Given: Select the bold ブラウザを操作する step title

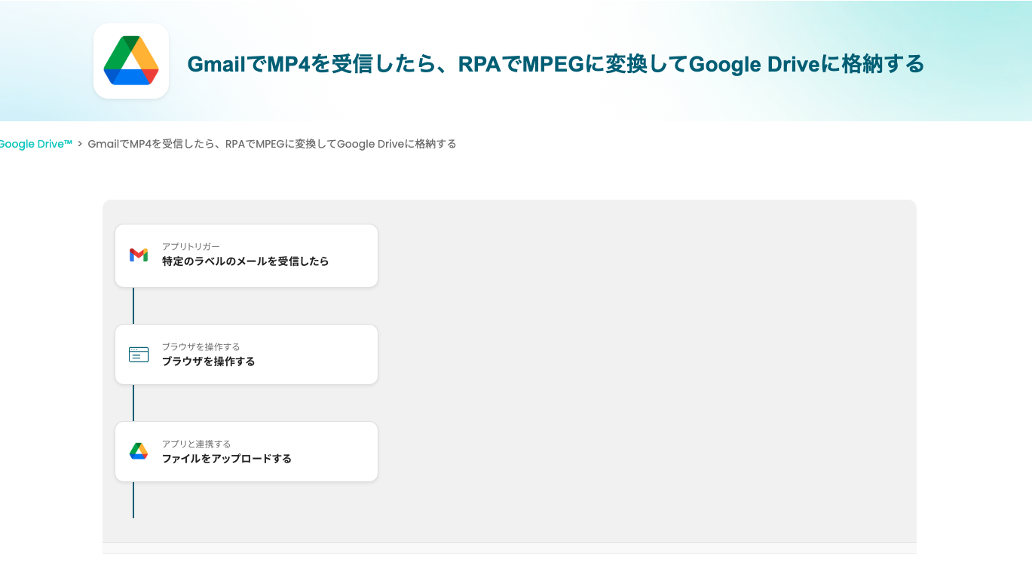Looking at the screenshot, I should [x=208, y=362].
